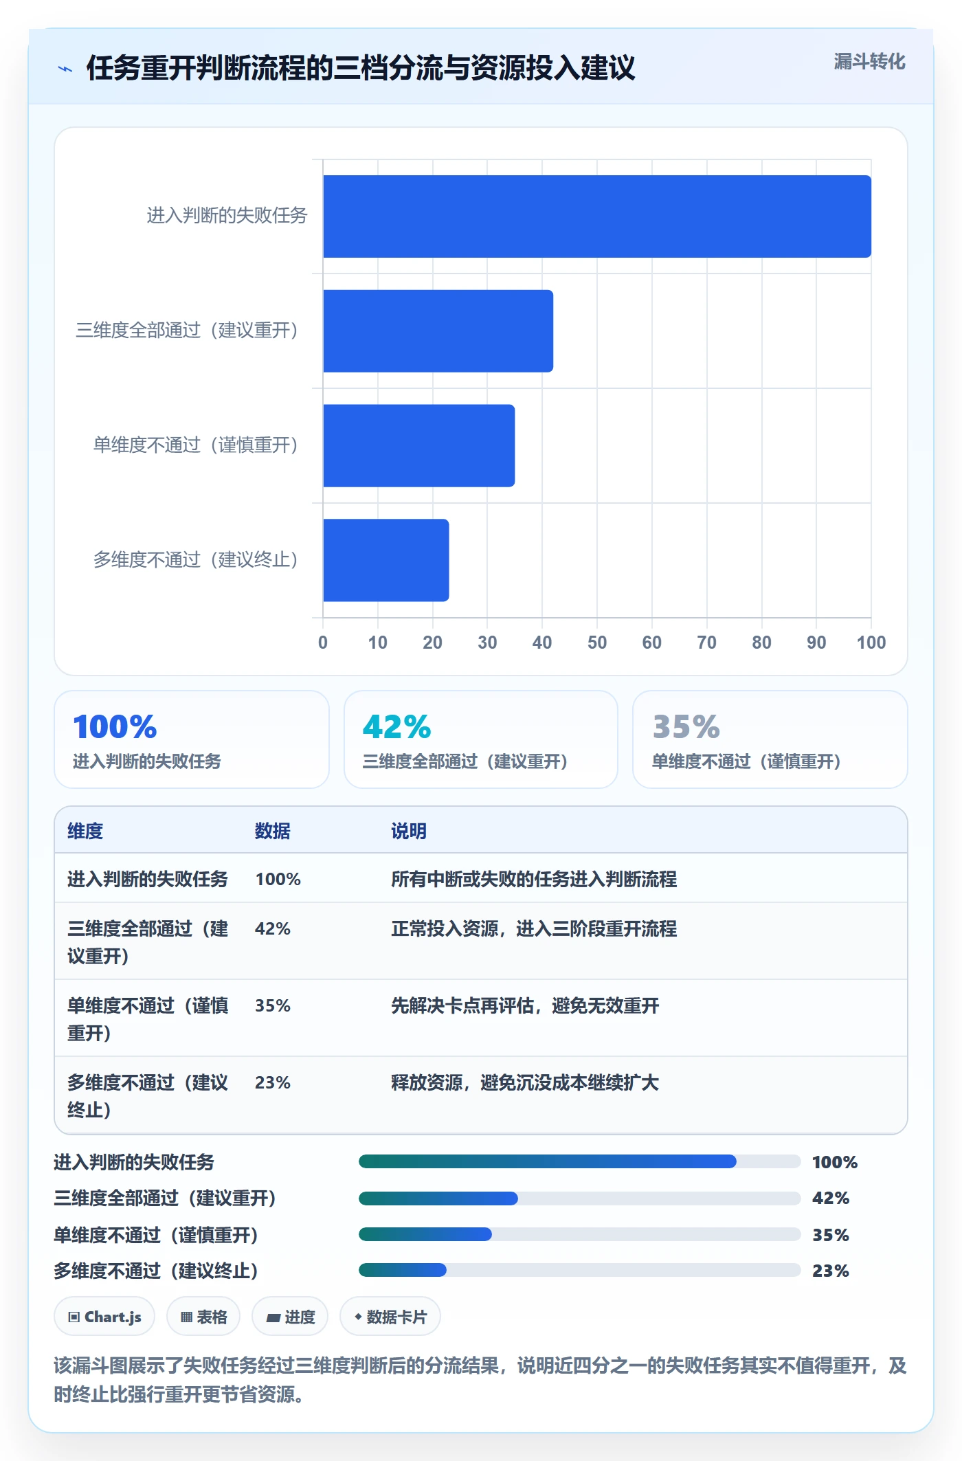The width and height of the screenshot is (962, 1461).
Task: Click the summary paragraph starting 该漏斗图展示了
Action: coord(480,1380)
